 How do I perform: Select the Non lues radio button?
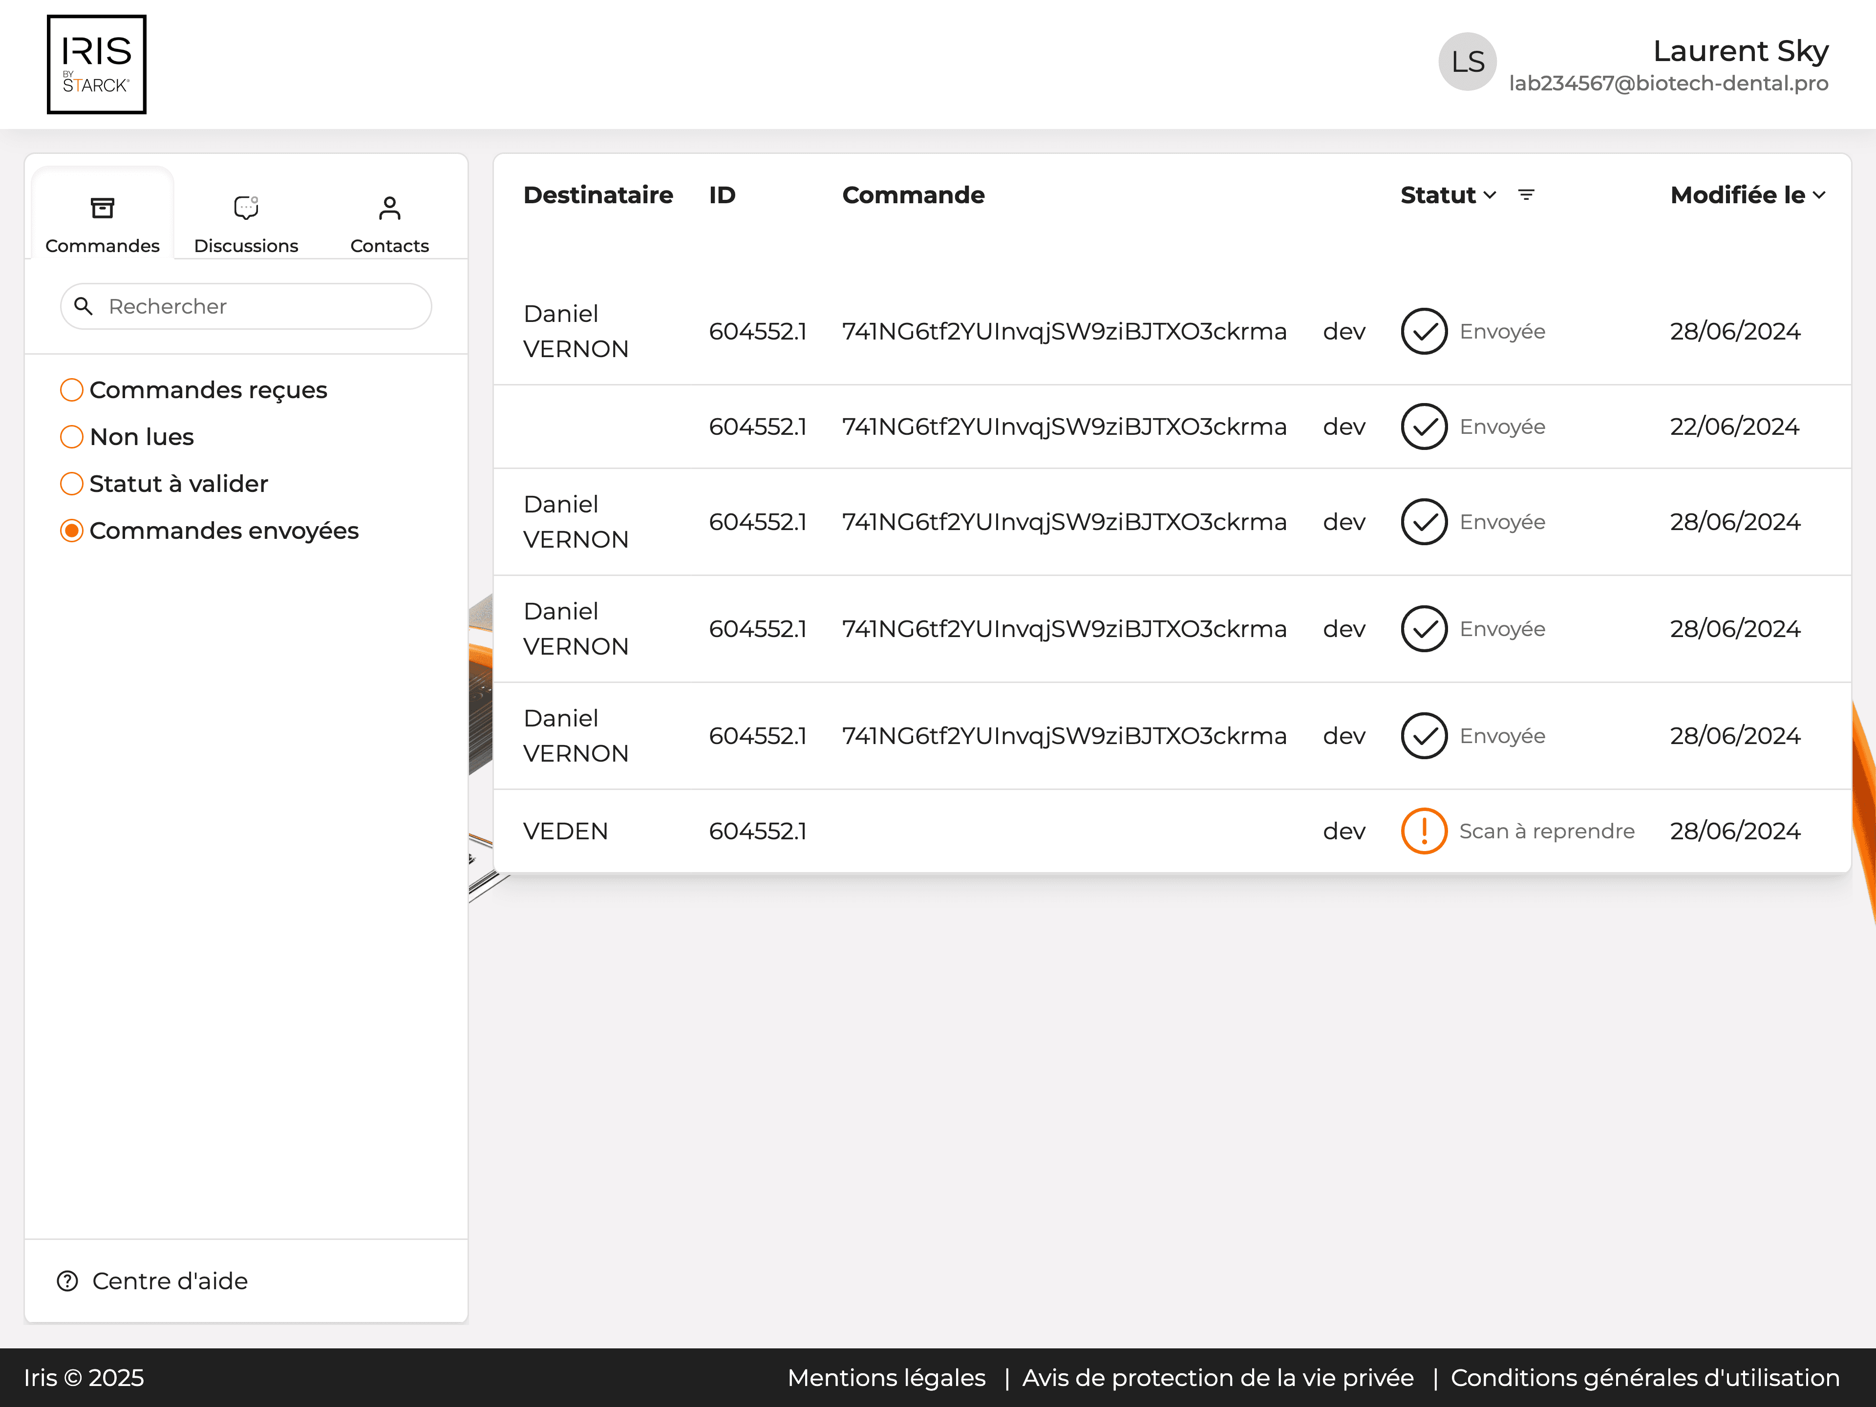point(71,436)
